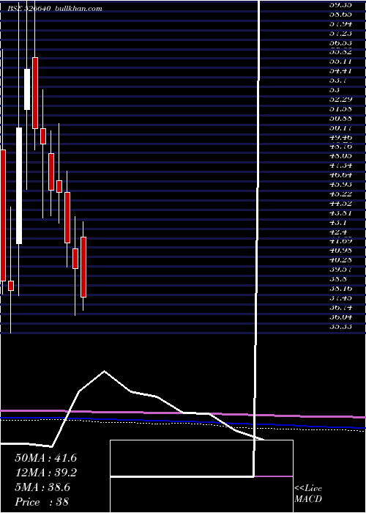Click the 38.16 price axis label
This screenshot has width=366, height=513.
pyautogui.click(x=340, y=288)
